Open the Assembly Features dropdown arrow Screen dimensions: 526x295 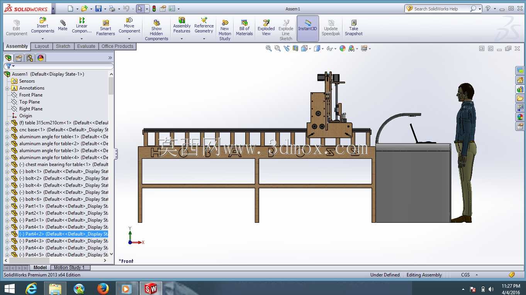click(182, 39)
